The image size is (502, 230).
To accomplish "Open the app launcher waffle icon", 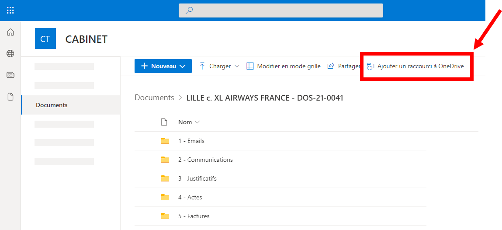I will click(10, 10).
